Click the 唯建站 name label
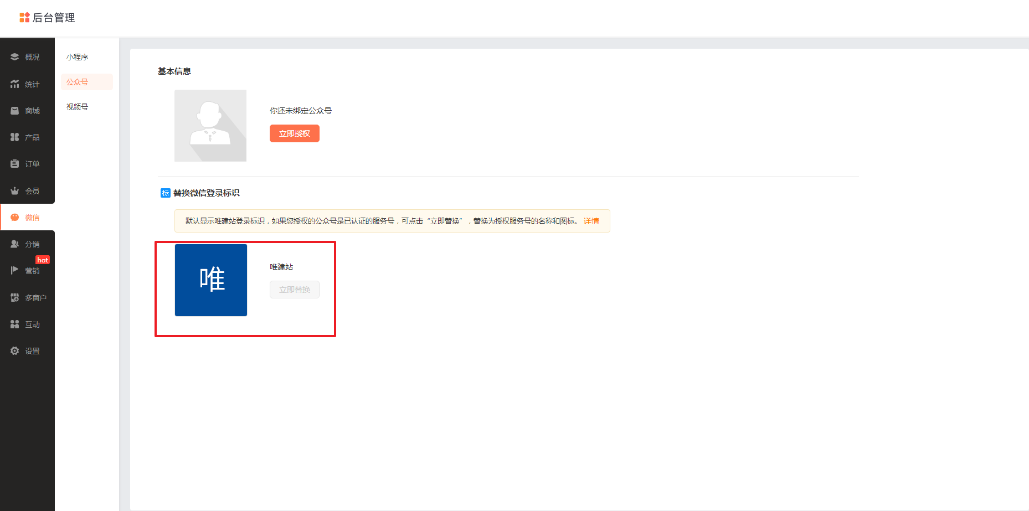The height and width of the screenshot is (511, 1029). (x=281, y=267)
